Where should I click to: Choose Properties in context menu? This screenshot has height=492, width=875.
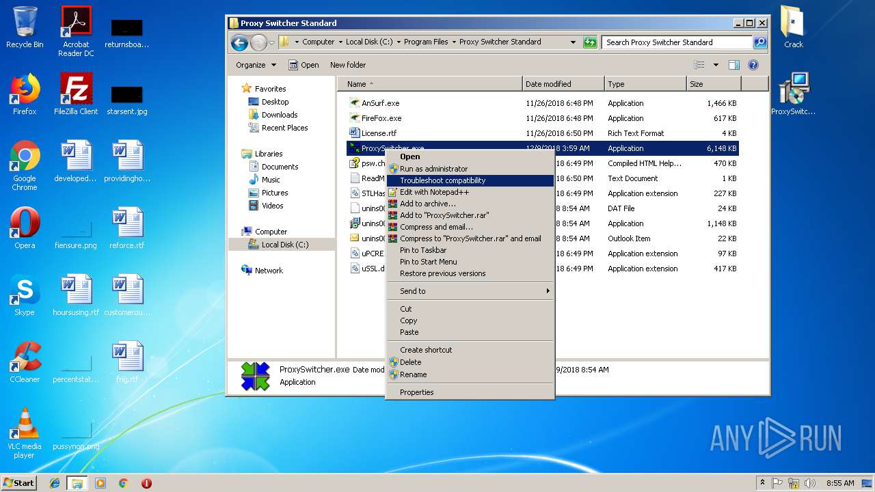(x=470, y=392)
